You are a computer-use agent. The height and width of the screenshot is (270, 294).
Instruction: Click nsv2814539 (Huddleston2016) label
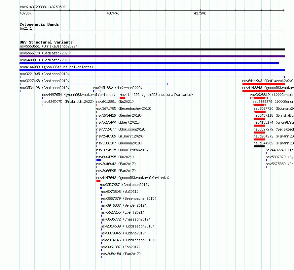(x=128, y=226)
